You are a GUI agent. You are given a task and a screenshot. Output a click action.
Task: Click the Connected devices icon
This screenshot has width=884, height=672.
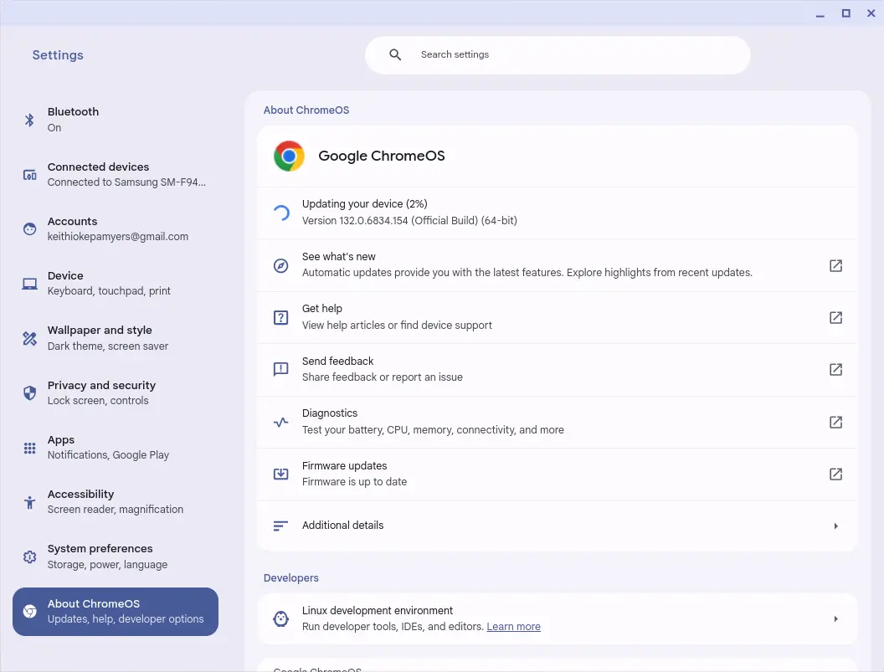coord(29,175)
